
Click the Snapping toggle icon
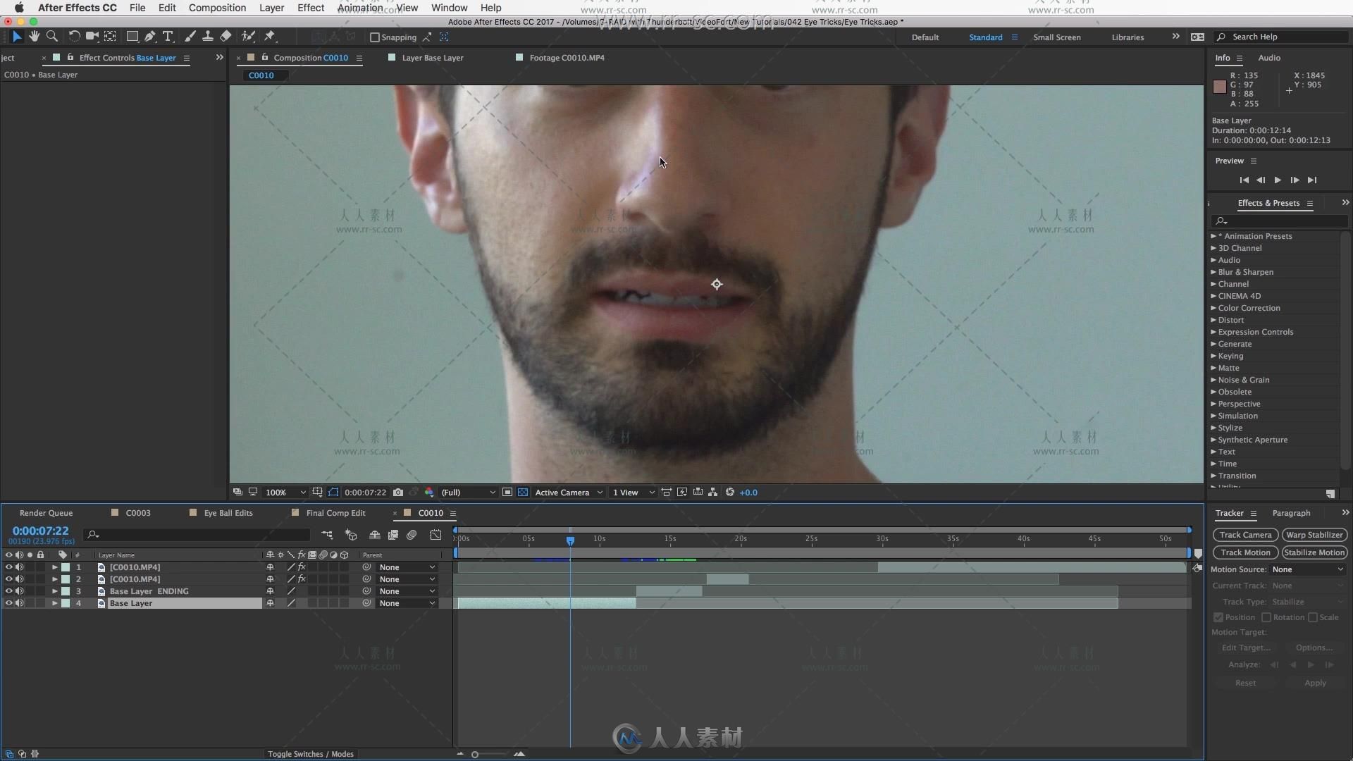pyautogui.click(x=376, y=36)
